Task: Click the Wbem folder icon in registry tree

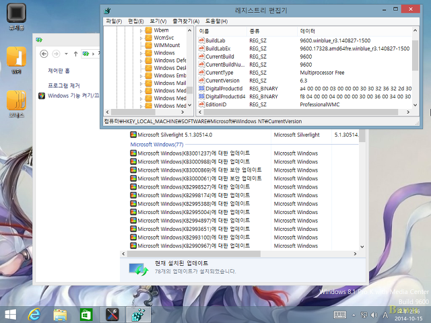Action: point(148,30)
